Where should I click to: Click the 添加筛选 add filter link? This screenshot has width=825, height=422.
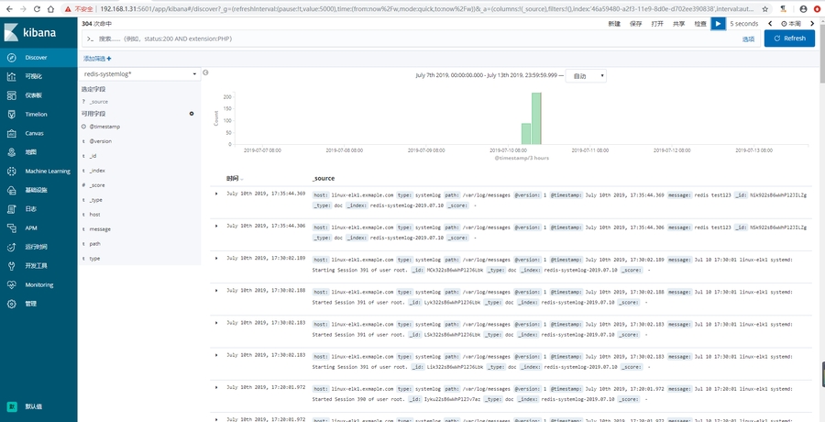(97, 58)
